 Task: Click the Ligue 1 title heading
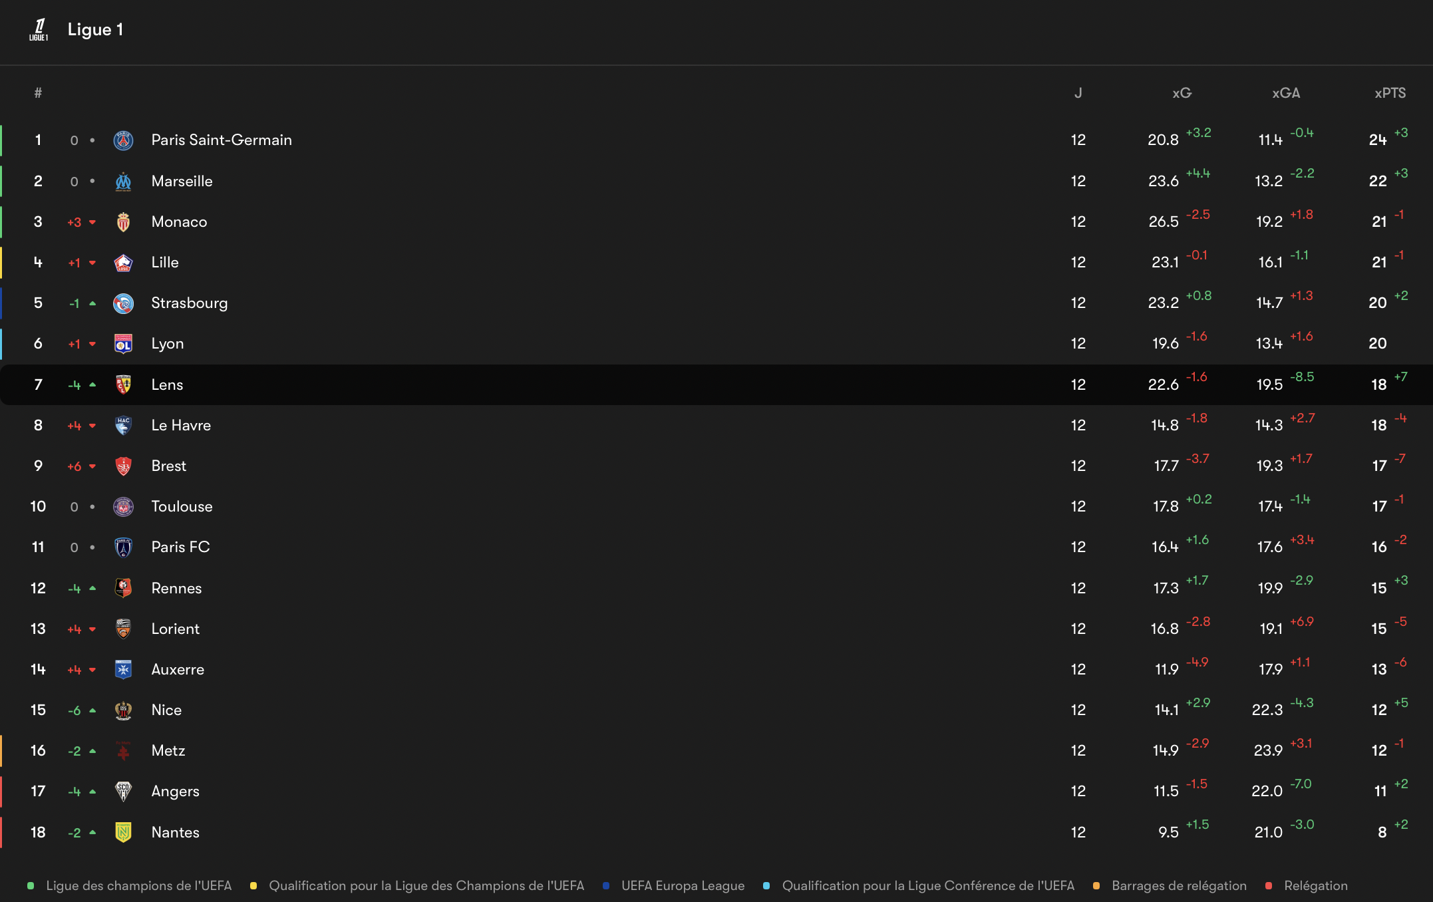point(95,29)
